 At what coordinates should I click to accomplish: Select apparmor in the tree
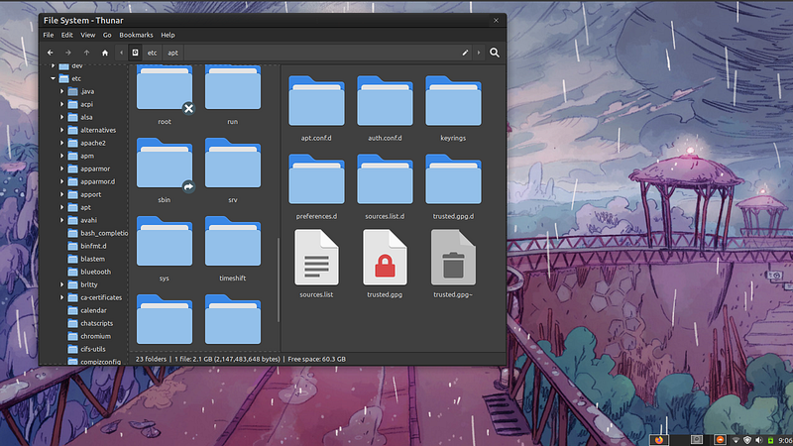[95, 168]
